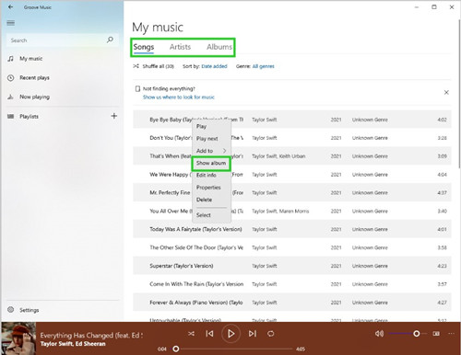Open the hamburger navigation menu
The width and height of the screenshot is (461, 355).
coord(11,23)
